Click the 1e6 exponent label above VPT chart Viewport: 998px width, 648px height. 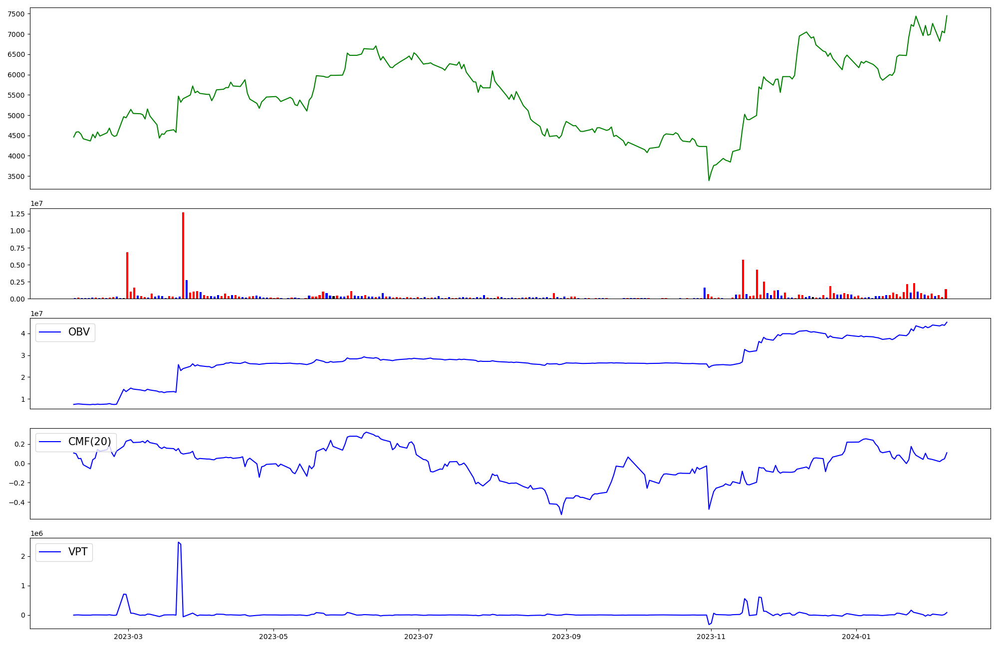click(36, 534)
